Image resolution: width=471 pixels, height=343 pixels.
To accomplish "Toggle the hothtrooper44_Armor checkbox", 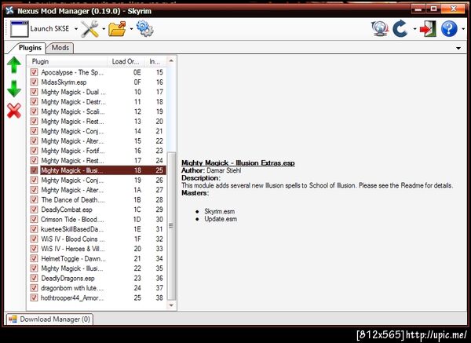I will tap(34, 297).
